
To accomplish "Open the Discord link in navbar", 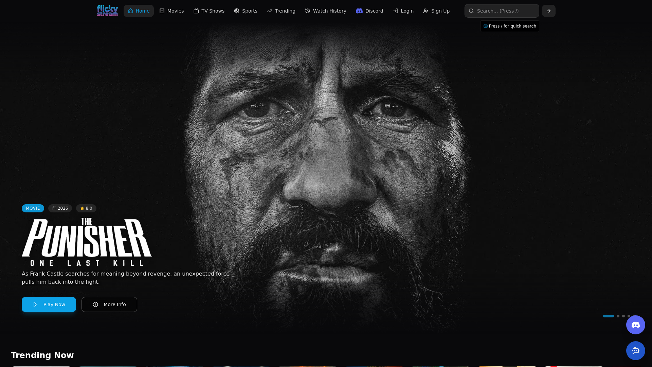I will 369,11.
